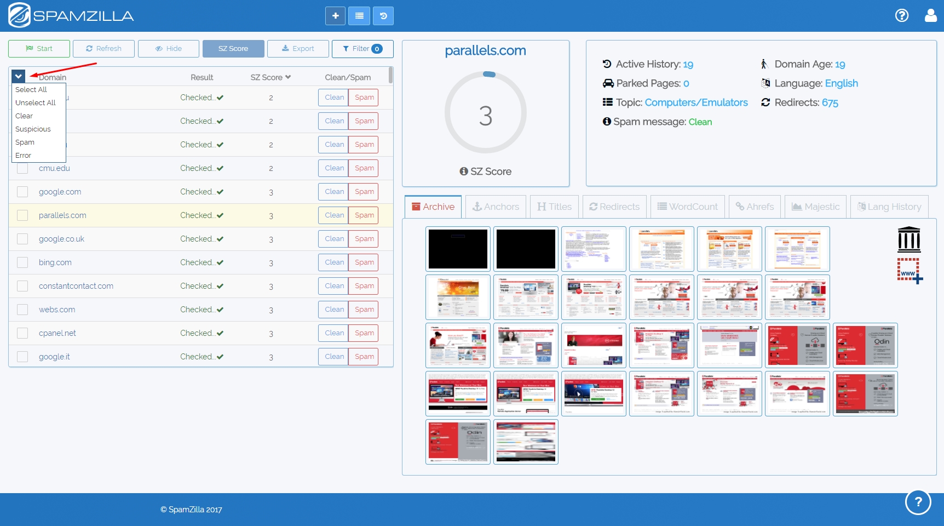Mark cmu.edu as Clean
944x526 pixels.
tap(334, 168)
